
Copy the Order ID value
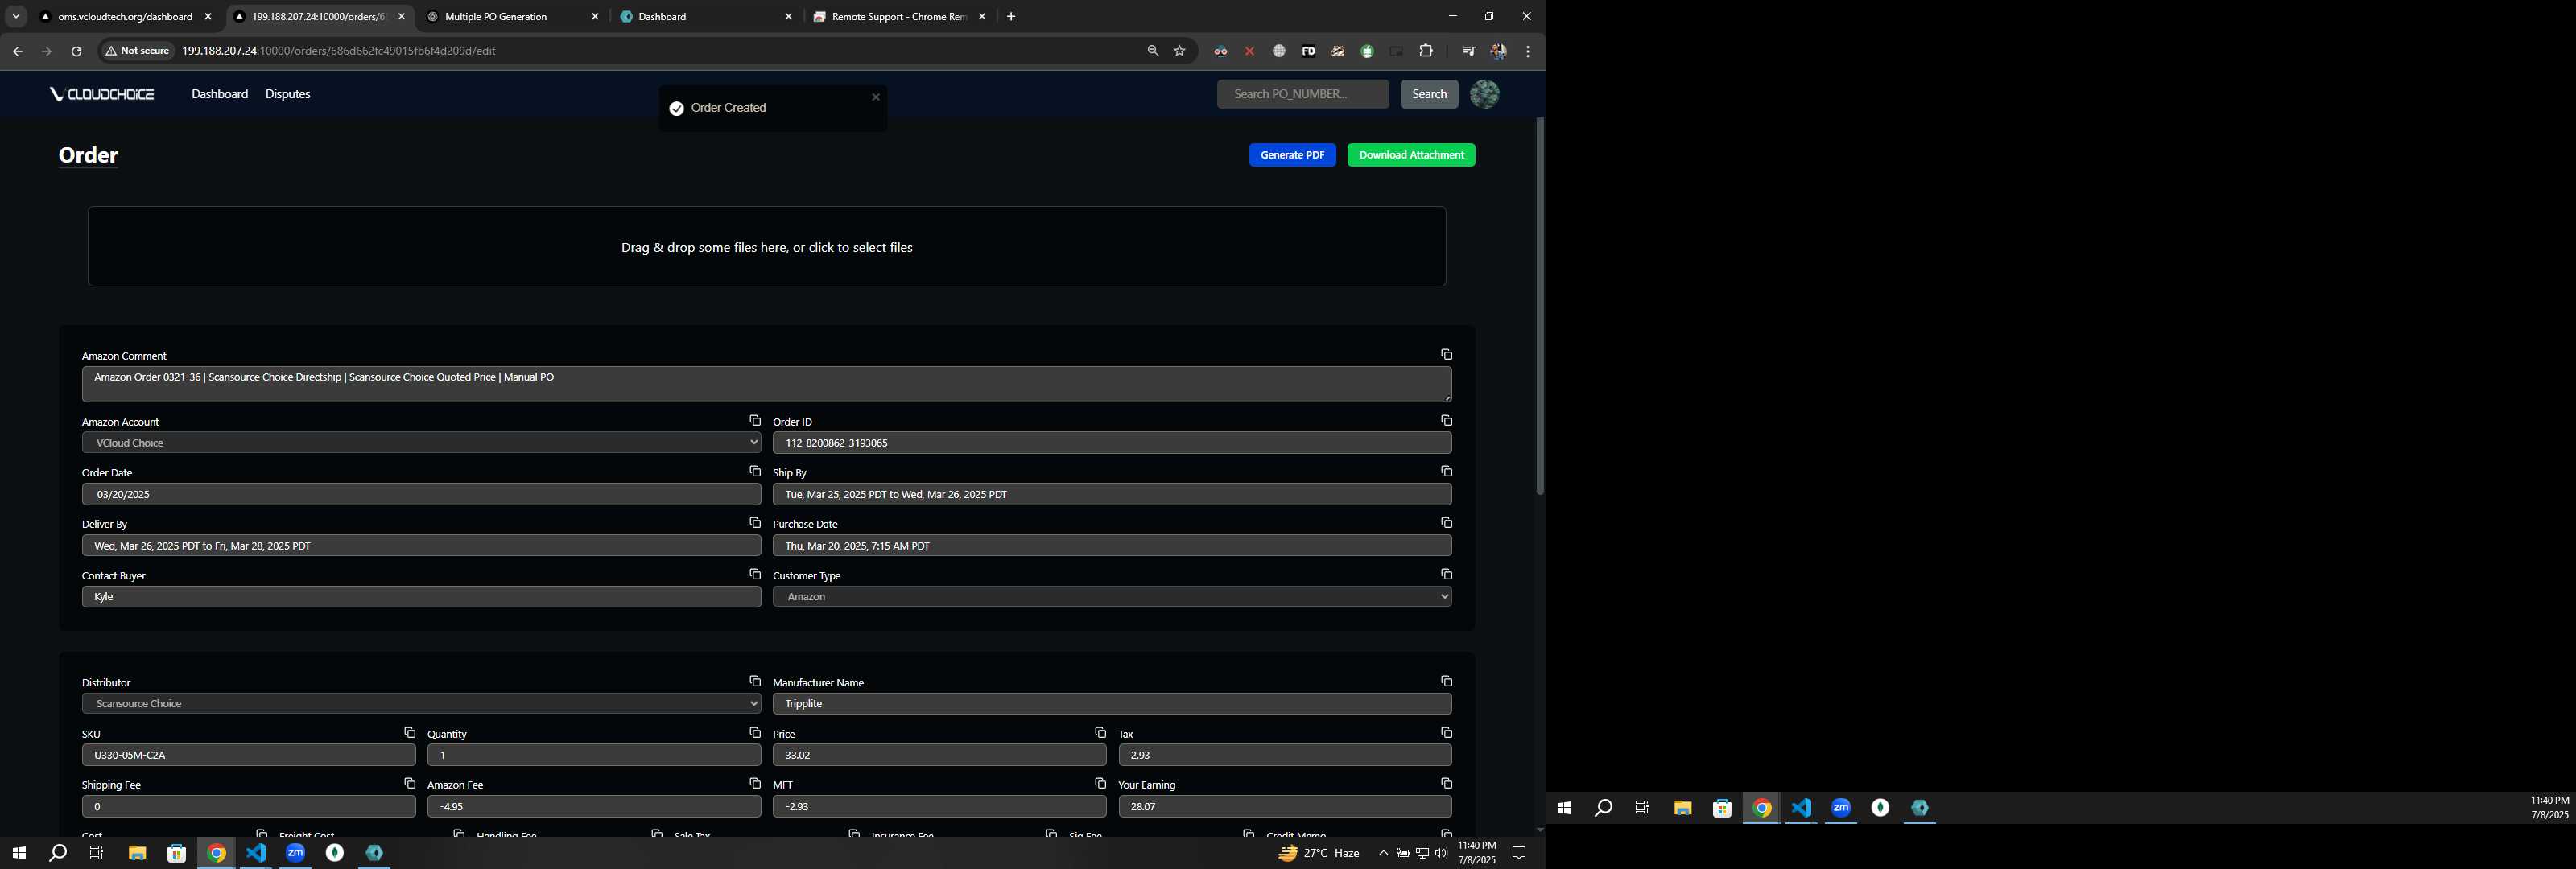[1446, 421]
